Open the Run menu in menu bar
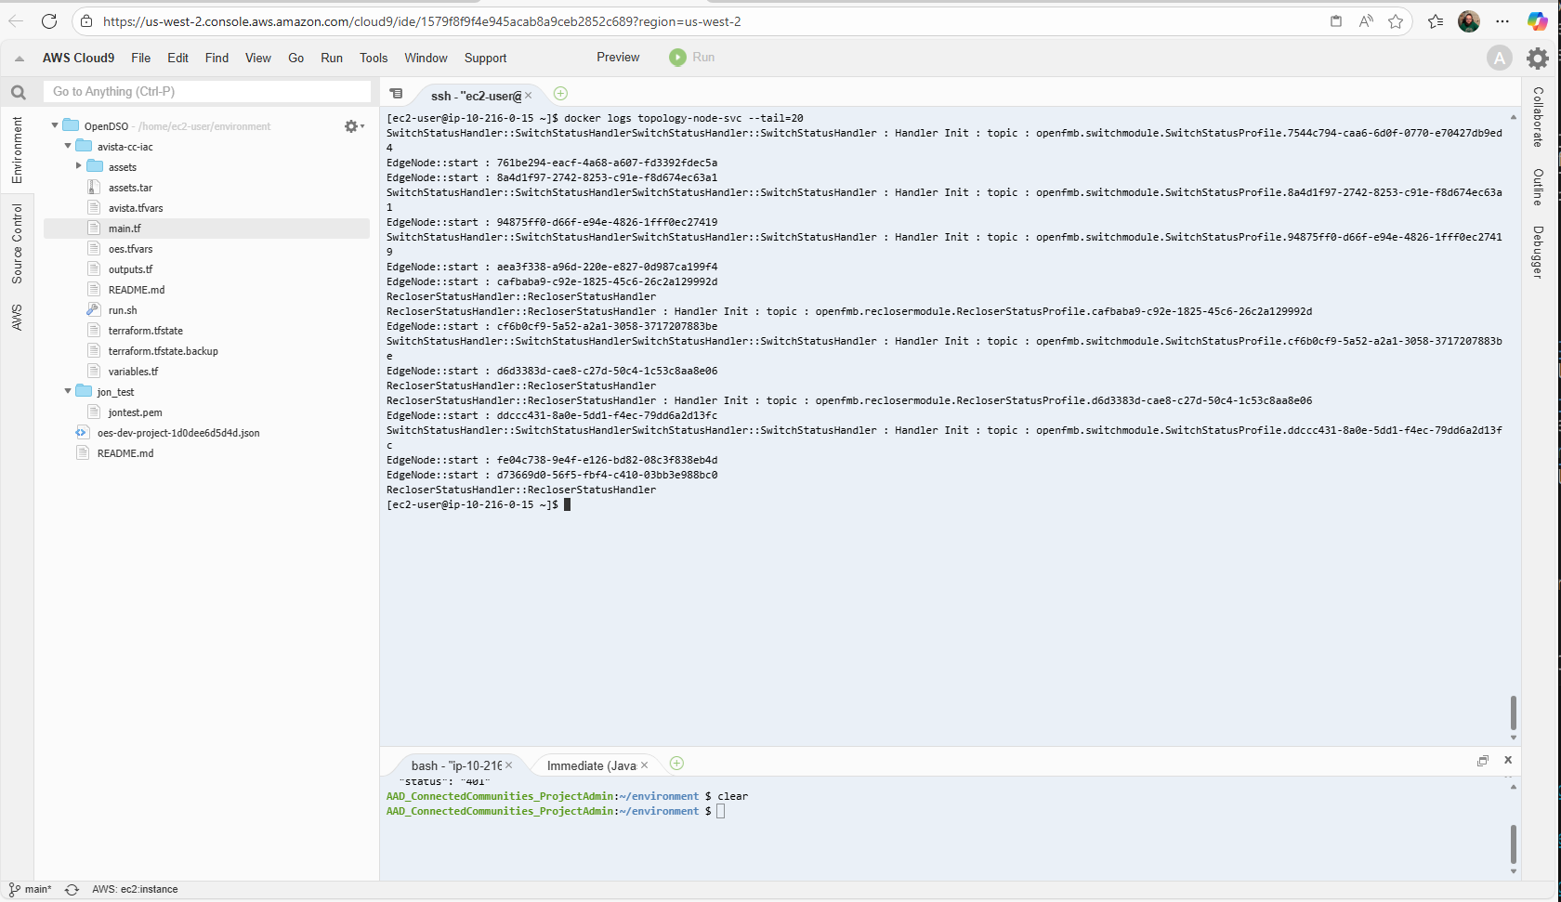The width and height of the screenshot is (1561, 902). (332, 58)
